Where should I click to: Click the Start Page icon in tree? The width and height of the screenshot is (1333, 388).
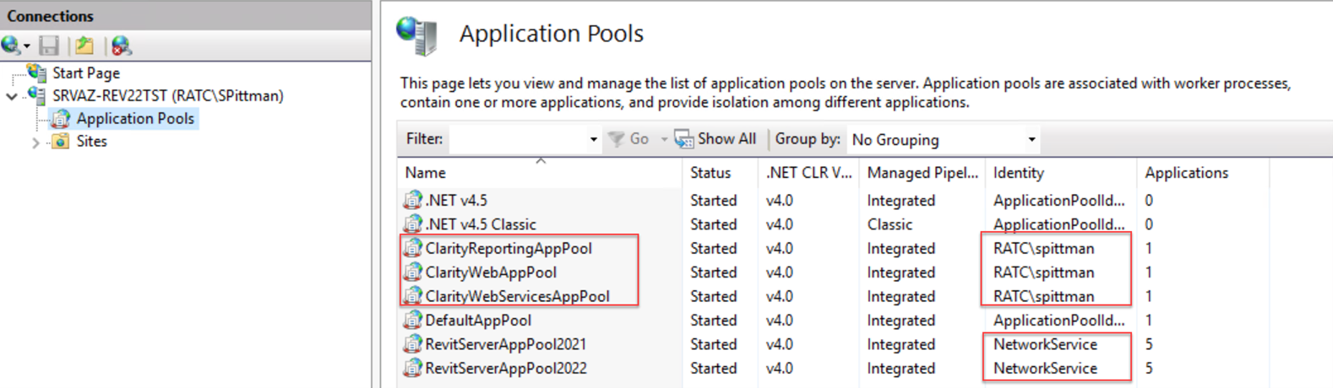pyautogui.click(x=36, y=73)
